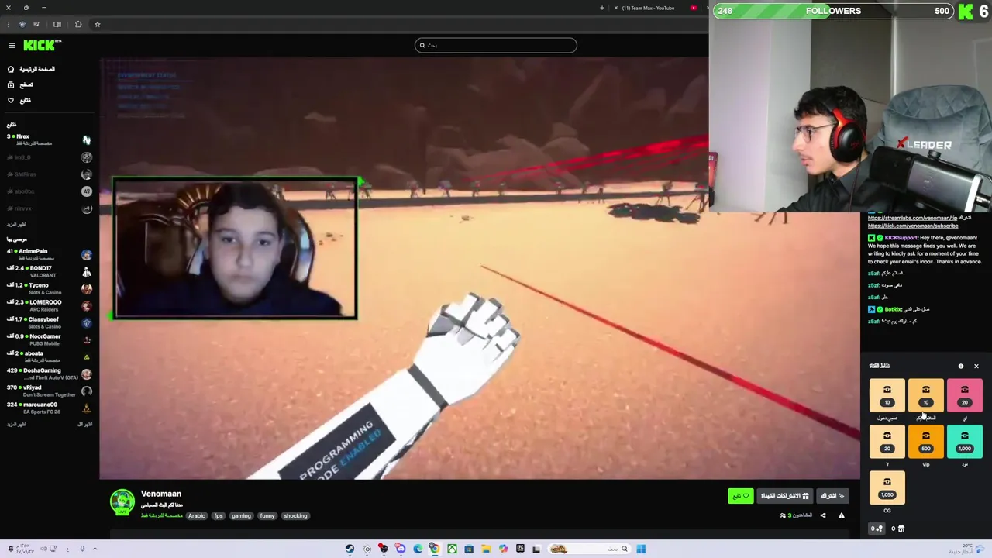This screenshot has height=558, width=992.
Task: Focus the Kick search box
Action: (496, 45)
